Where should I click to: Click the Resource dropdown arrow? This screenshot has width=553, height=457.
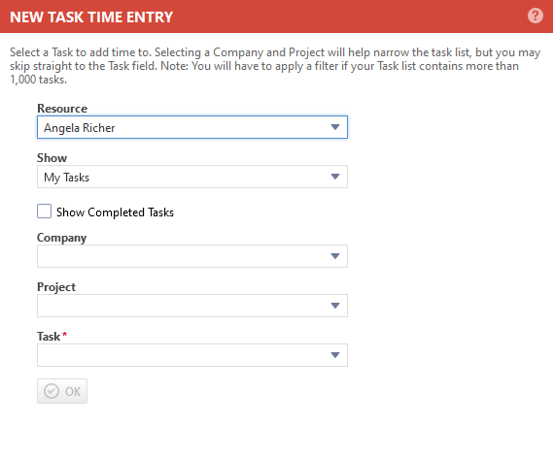pyautogui.click(x=335, y=127)
